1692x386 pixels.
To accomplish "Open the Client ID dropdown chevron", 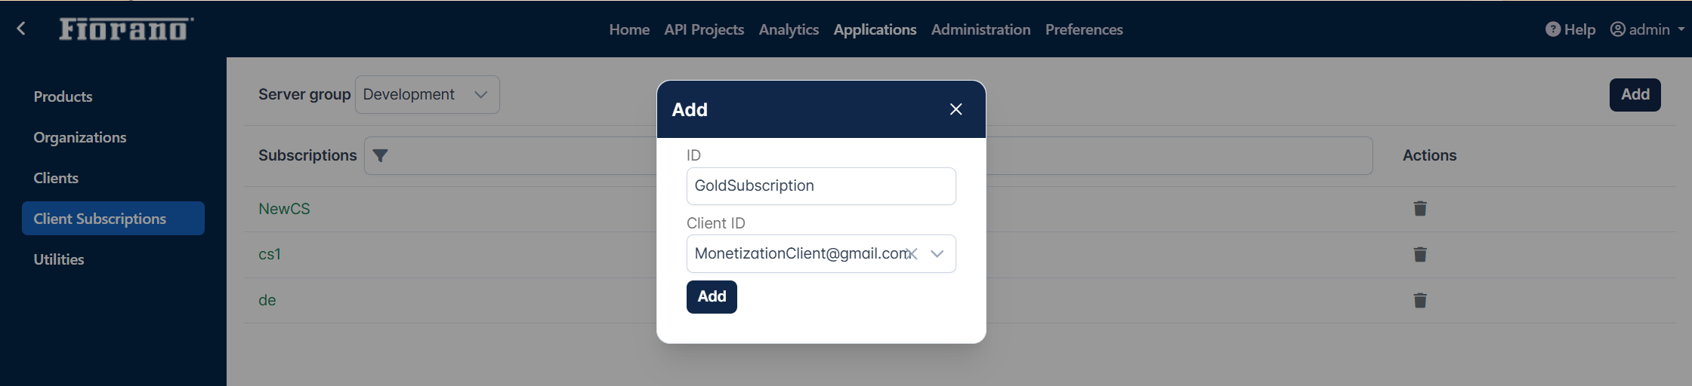I will [937, 254].
